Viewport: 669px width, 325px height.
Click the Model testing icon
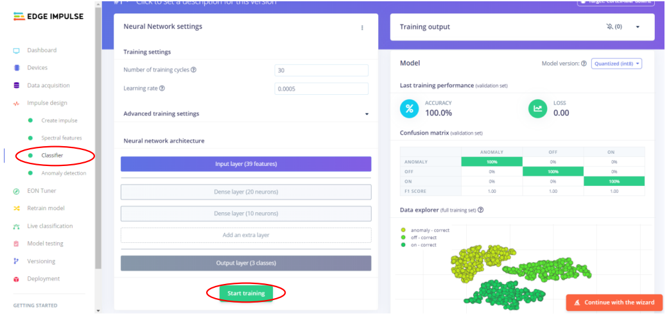pyautogui.click(x=16, y=244)
